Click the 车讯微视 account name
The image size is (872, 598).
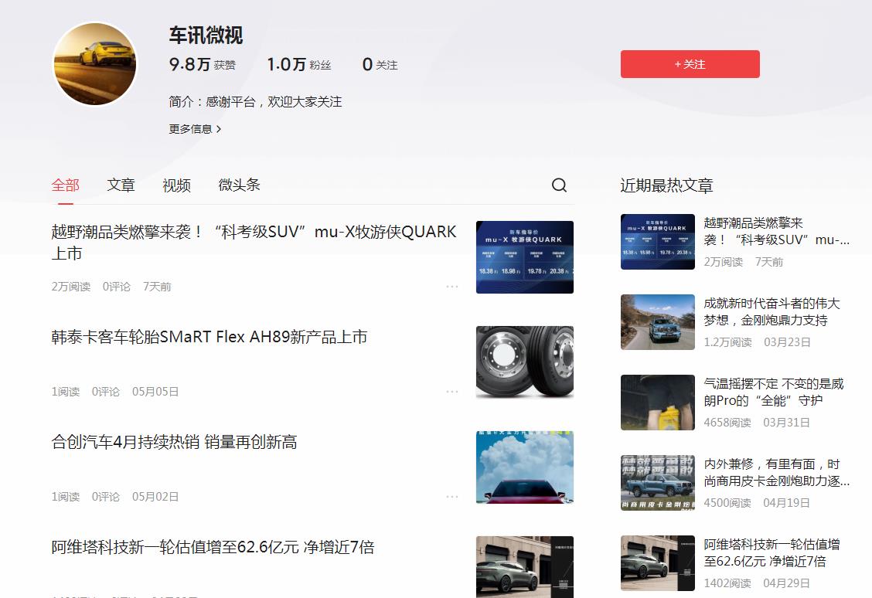point(206,35)
